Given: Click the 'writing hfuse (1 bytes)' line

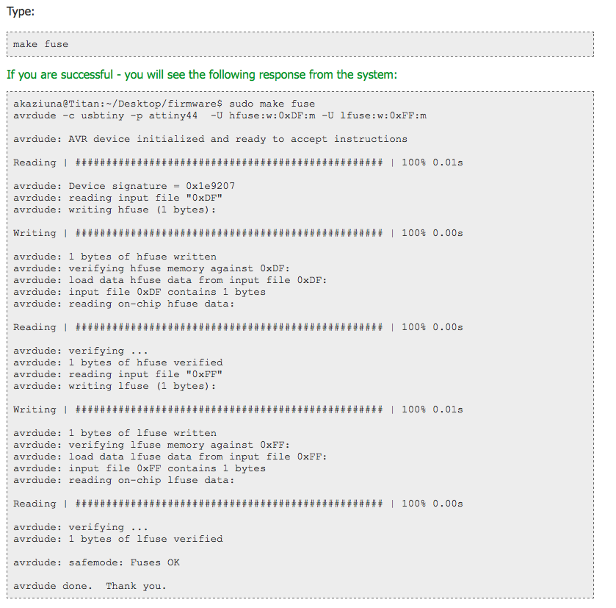Looking at the screenshot, I should pyautogui.click(x=115, y=210).
